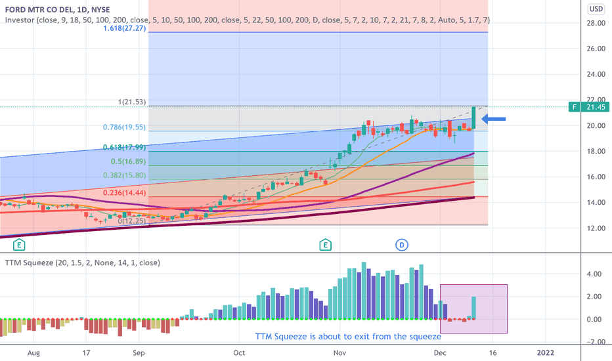Screen dimensions: 612x361
Task: Click the Aug label on time axis
Action: point(33,353)
